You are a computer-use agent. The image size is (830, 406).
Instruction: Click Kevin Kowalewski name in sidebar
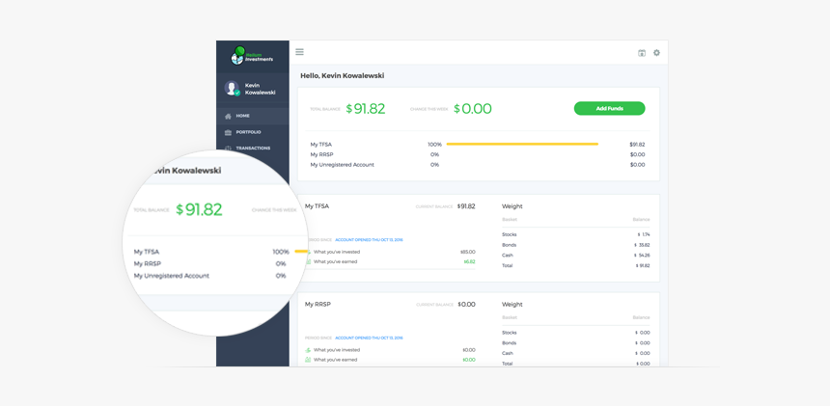tap(260, 89)
